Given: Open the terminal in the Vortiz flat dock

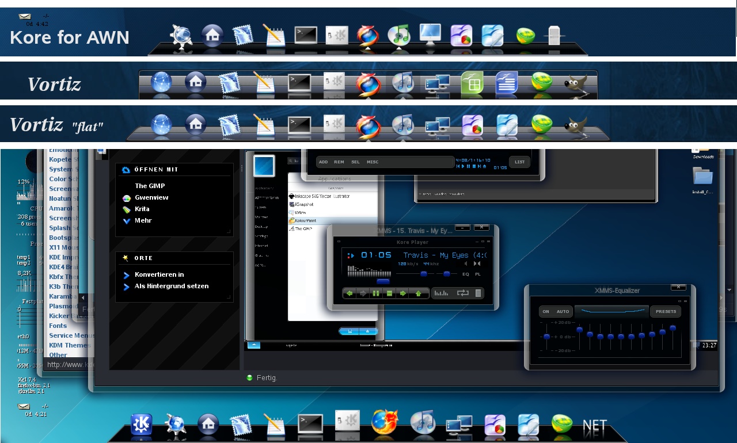Looking at the screenshot, I should point(299,125).
